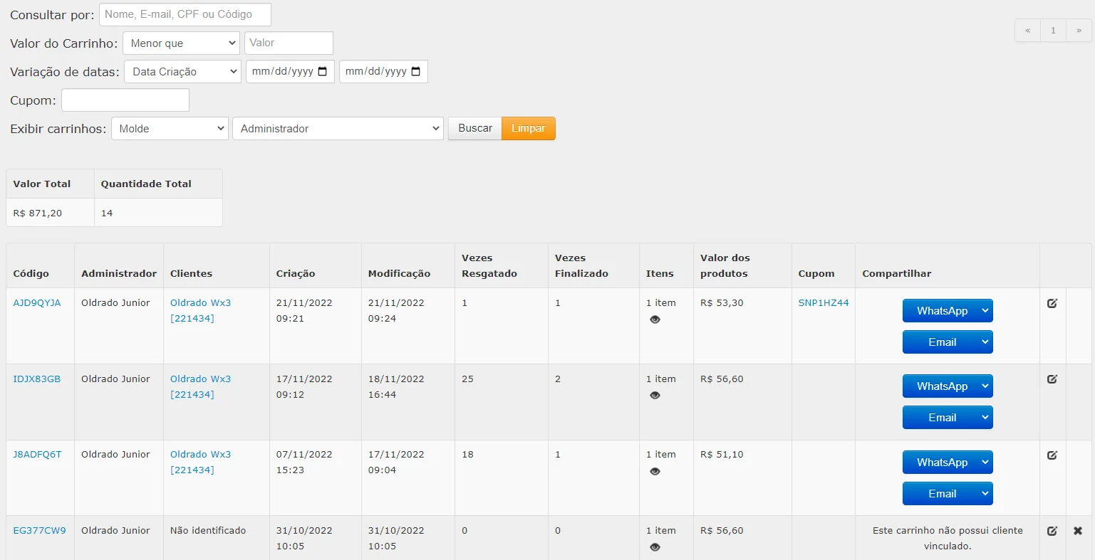This screenshot has height=560, width=1095.
Task: Open client Oldrado Wx3 in J8ADFQ6T row
Action: pyautogui.click(x=200, y=462)
